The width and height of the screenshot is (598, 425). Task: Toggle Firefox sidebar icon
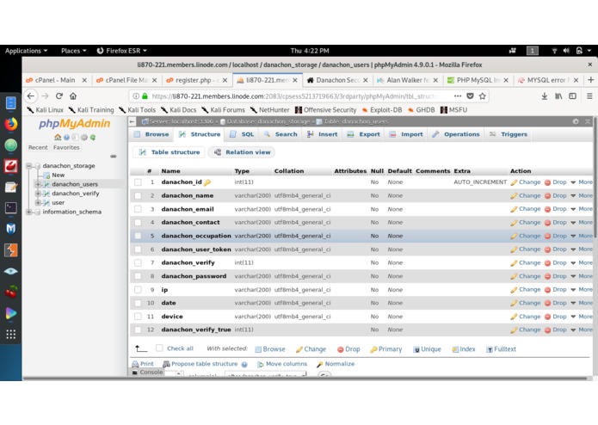(x=572, y=96)
